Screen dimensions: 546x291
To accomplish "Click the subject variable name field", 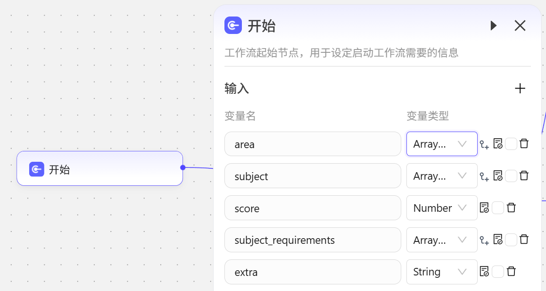I will [x=313, y=175].
